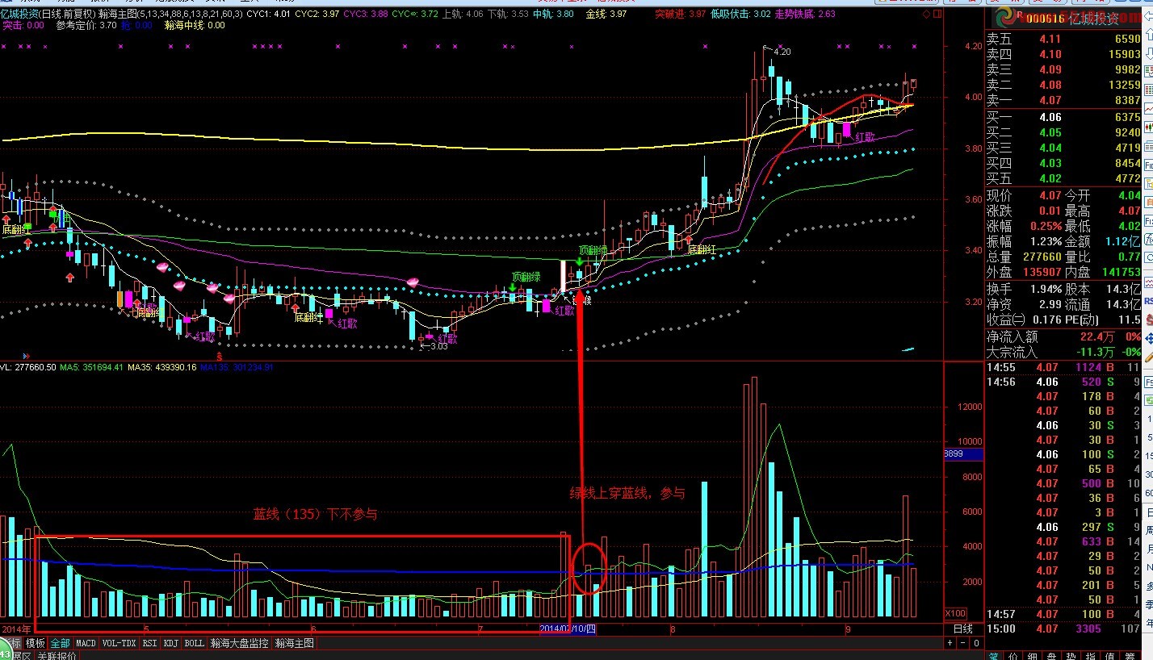Click the 走势铁底: 2.63 indicator label
Image resolution: width=1153 pixels, height=660 pixels.
point(805,15)
